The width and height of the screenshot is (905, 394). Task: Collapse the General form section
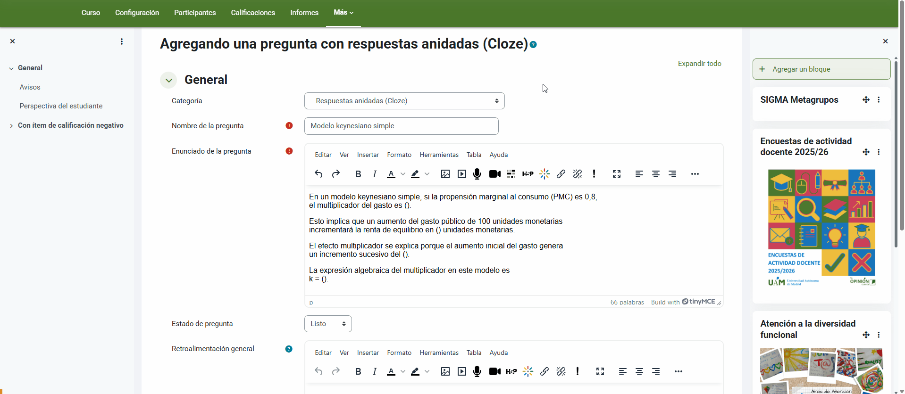[168, 80]
